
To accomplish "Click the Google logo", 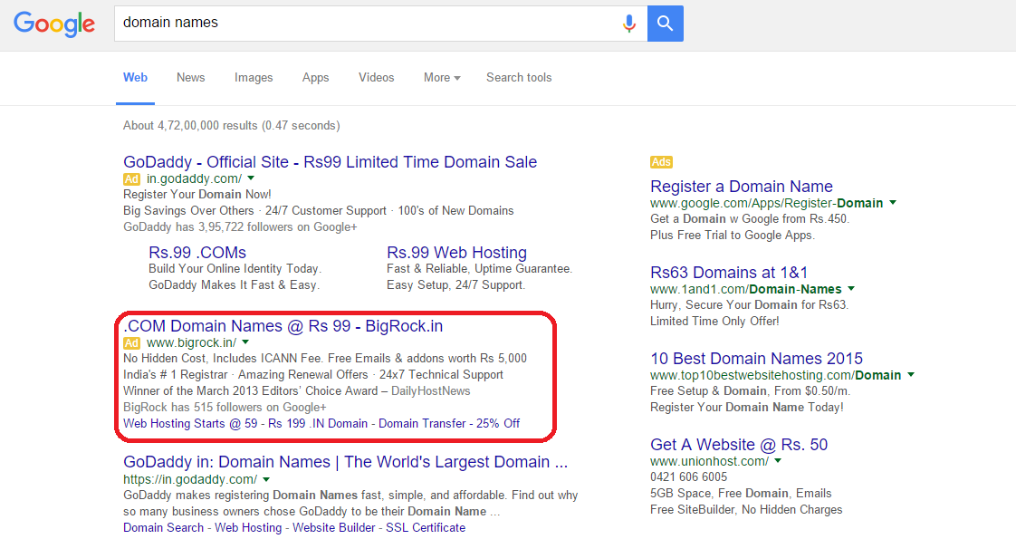I will pos(54,24).
